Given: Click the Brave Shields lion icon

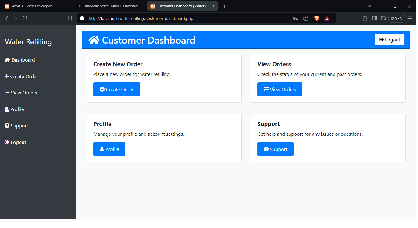Looking at the screenshot, I should pyautogui.click(x=317, y=18).
